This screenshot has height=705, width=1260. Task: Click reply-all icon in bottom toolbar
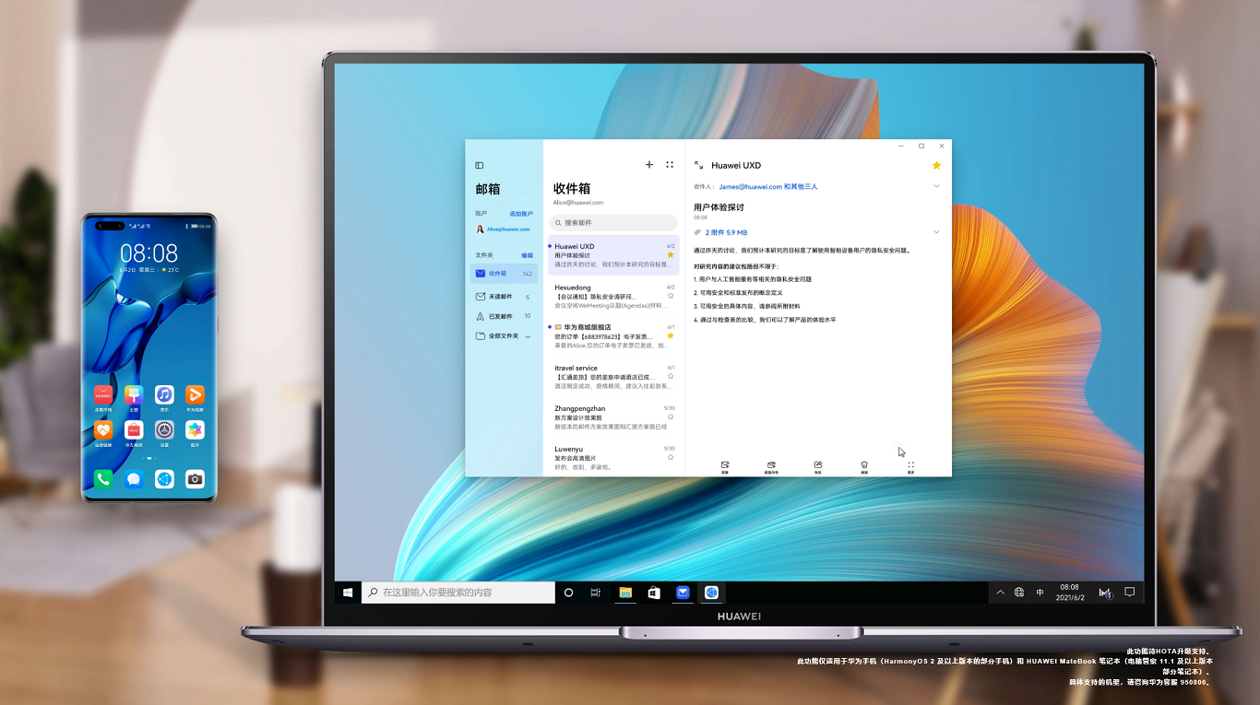click(771, 465)
